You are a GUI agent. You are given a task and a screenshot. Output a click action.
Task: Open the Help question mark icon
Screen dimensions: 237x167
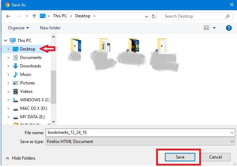(x=229, y=28)
